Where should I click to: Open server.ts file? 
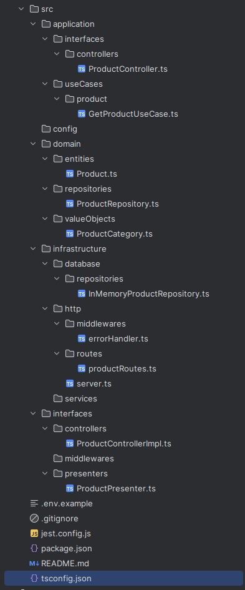[94, 383]
